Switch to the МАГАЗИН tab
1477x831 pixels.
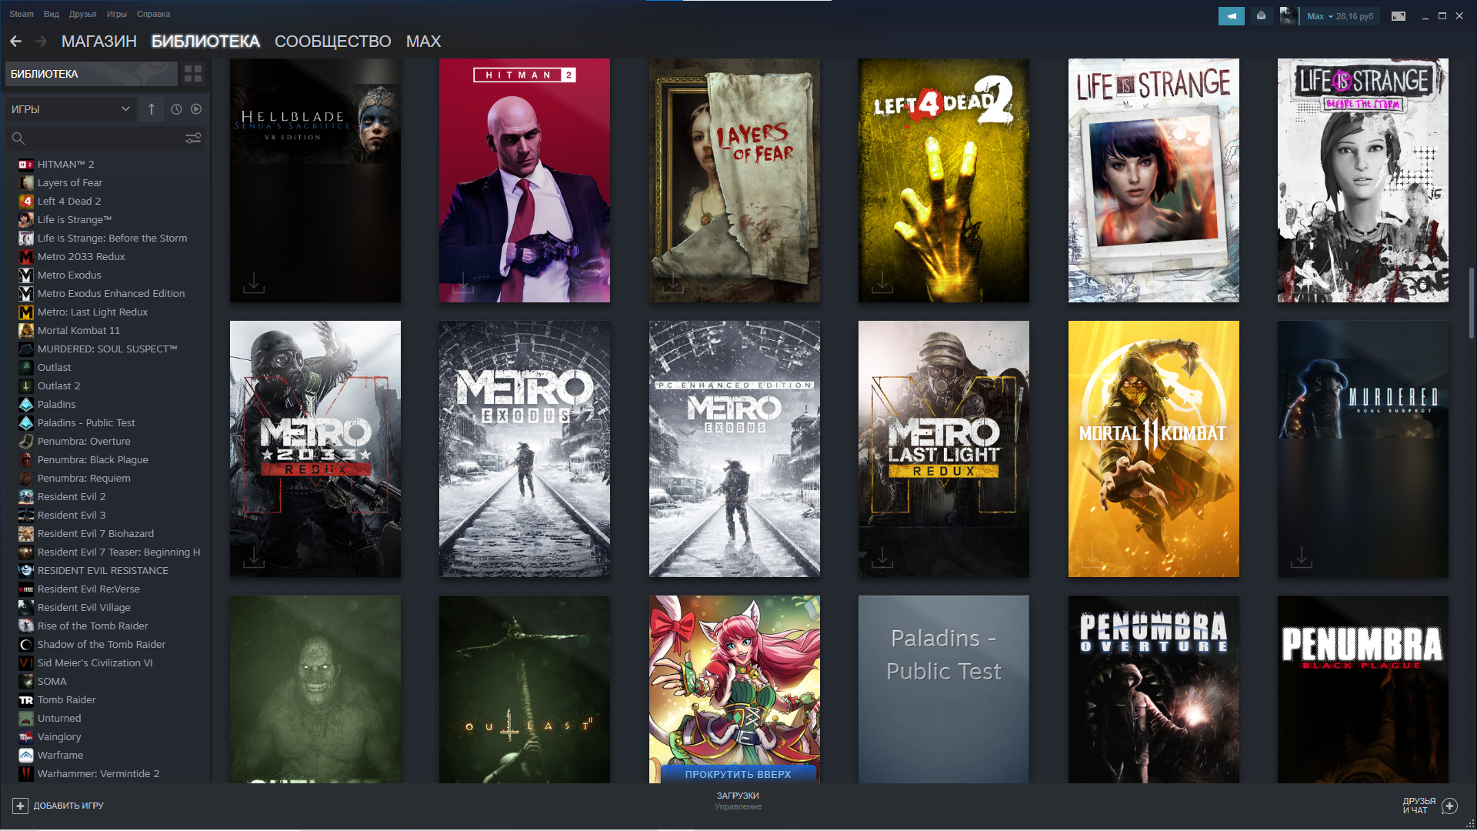pos(98,42)
